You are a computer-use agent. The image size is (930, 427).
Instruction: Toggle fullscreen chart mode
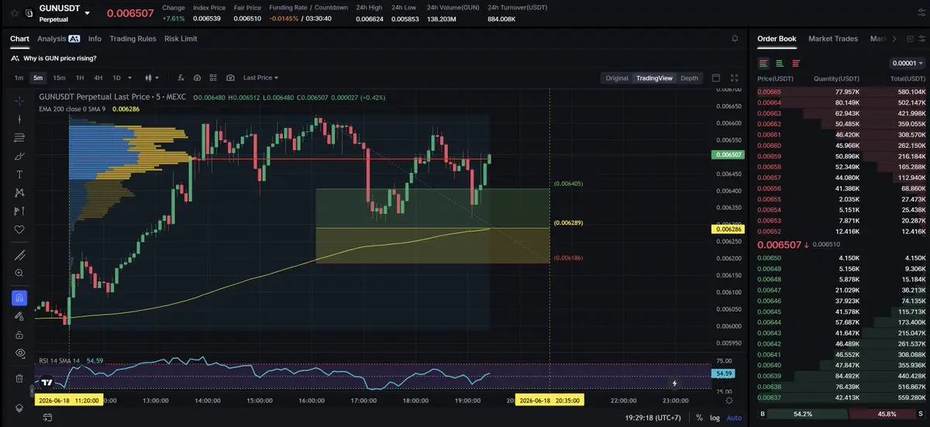pos(735,77)
